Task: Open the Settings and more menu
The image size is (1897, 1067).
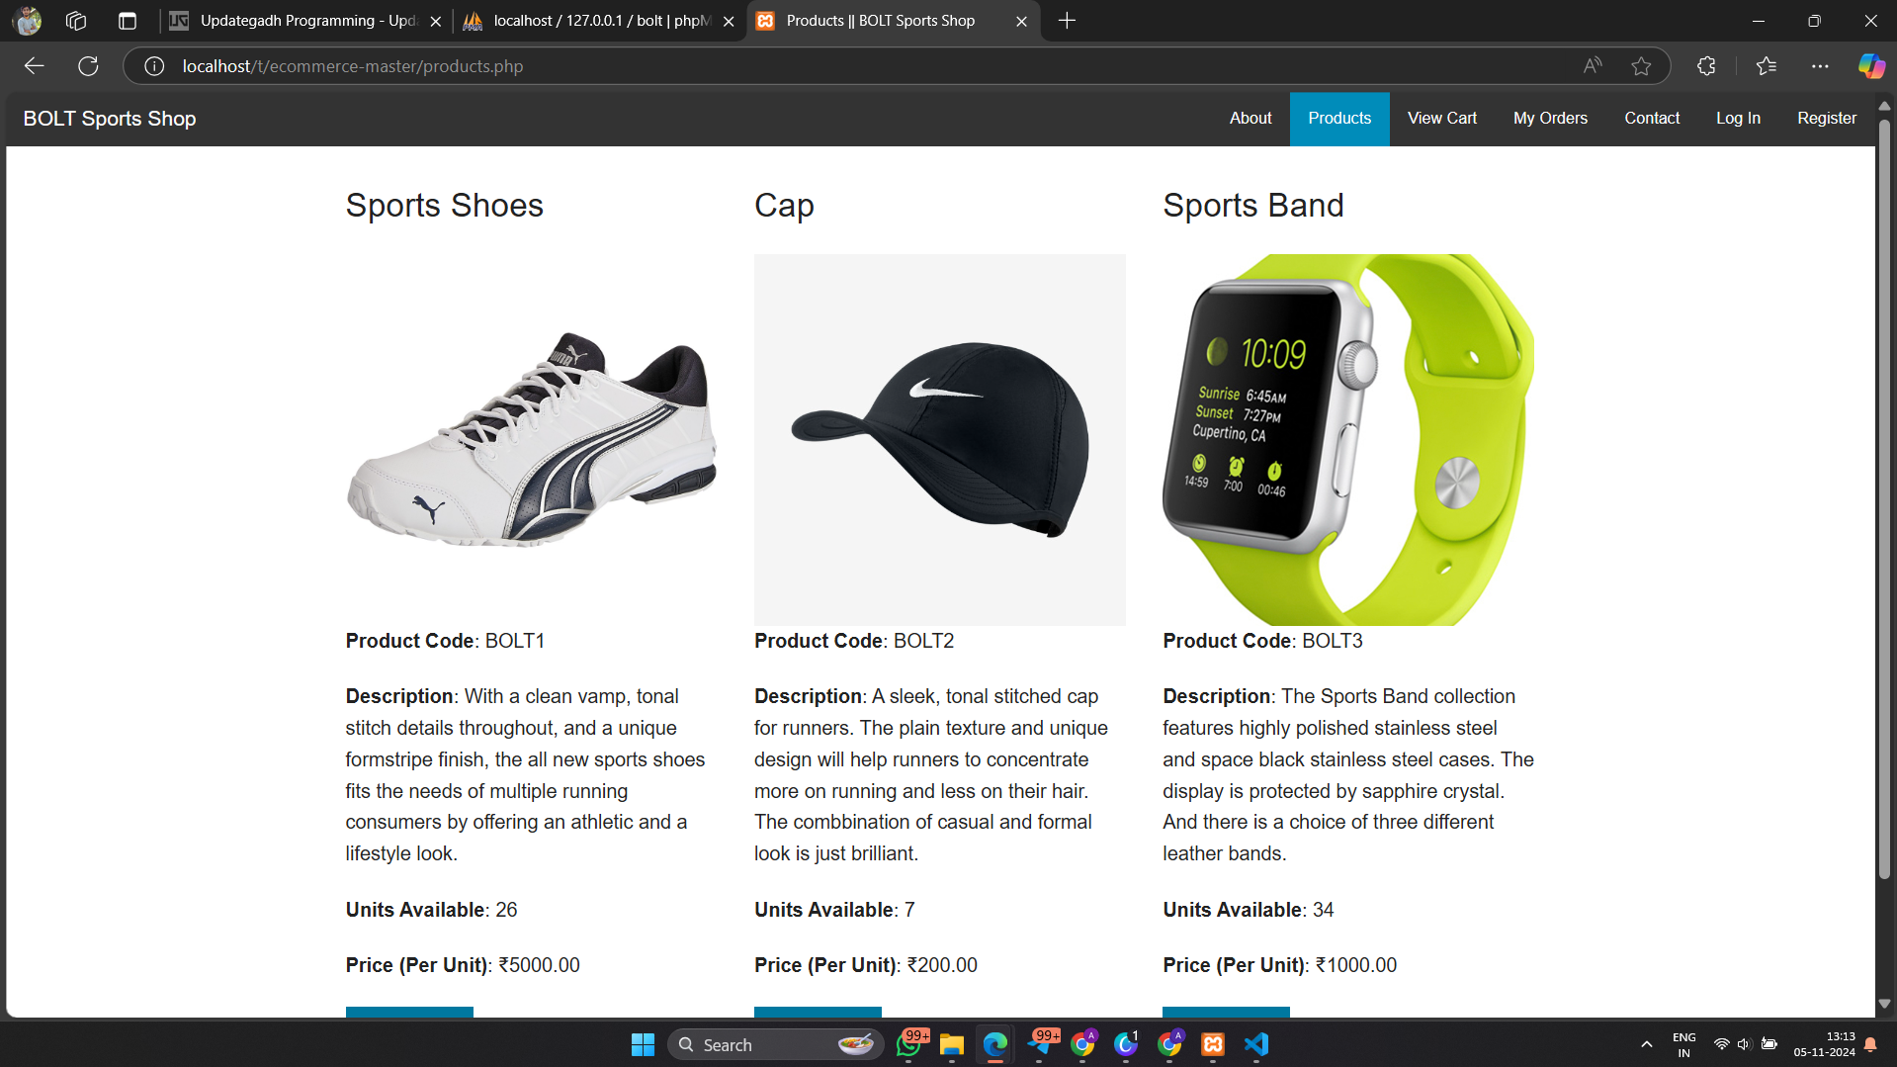Action: coord(1822,66)
